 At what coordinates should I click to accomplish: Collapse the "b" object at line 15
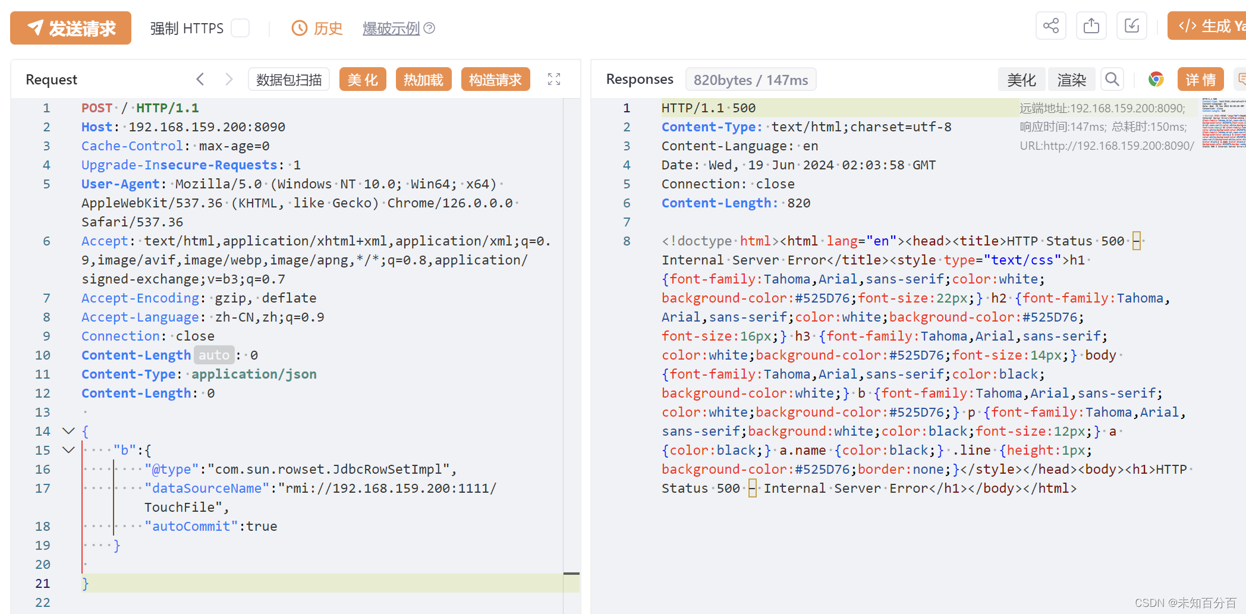click(68, 450)
